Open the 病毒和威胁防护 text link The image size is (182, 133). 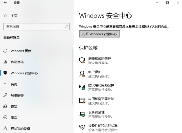(x=100, y=59)
